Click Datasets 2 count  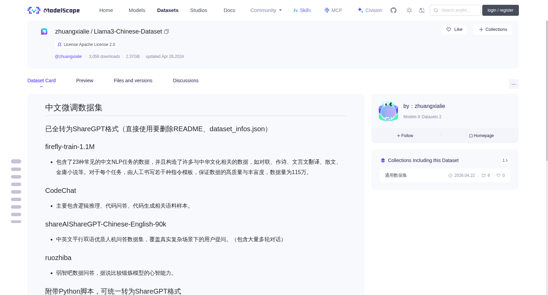pos(432,117)
